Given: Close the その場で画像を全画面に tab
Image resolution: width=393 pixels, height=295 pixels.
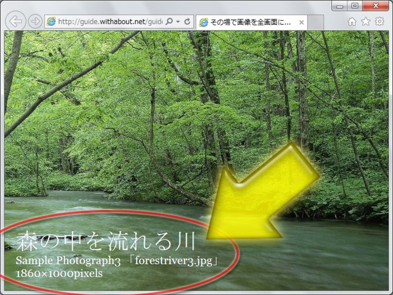Looking at the screenshot, I should 302,23.
